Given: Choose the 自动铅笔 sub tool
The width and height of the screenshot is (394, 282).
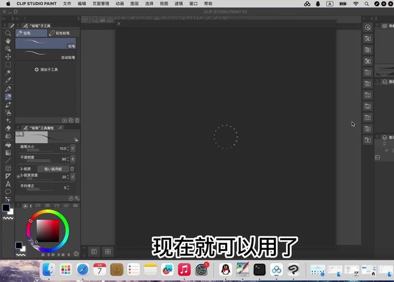Looking at the screenshot, I should [46, 55].
